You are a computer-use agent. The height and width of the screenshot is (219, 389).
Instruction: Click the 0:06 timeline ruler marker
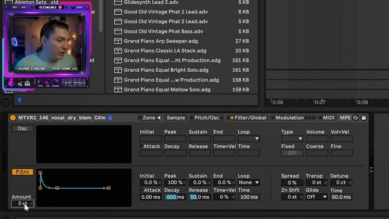pos(278,102)
